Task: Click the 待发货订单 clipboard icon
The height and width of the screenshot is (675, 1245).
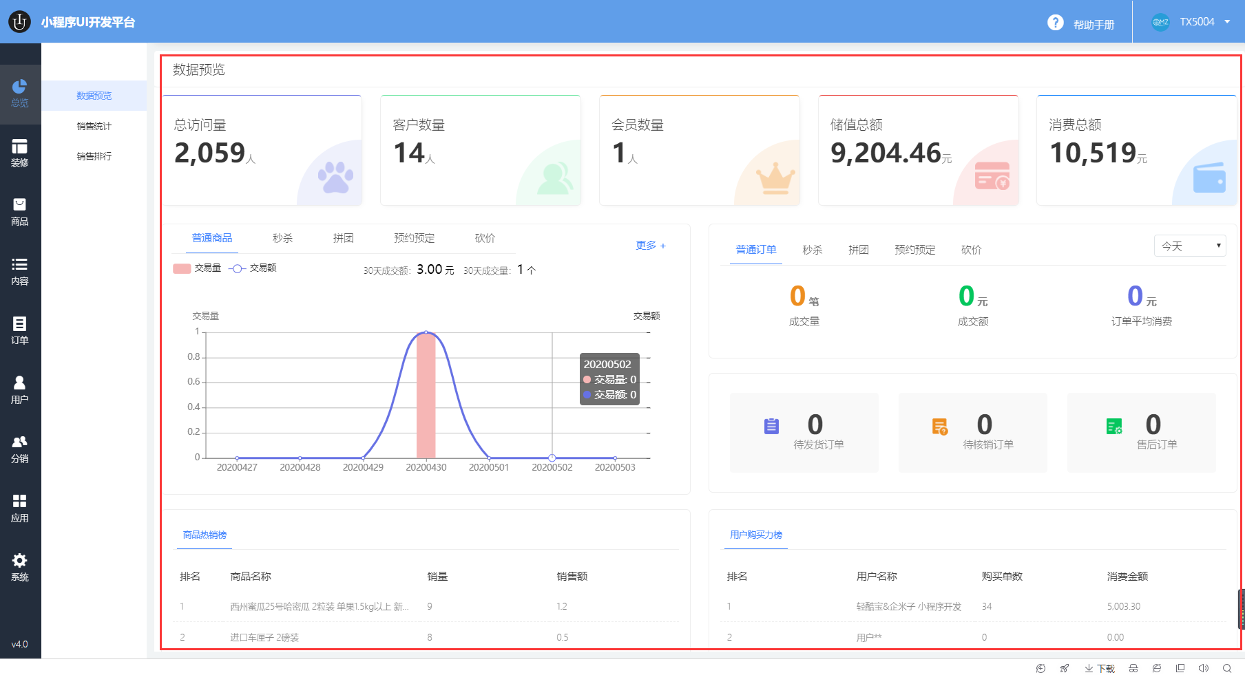Action: 771,427
